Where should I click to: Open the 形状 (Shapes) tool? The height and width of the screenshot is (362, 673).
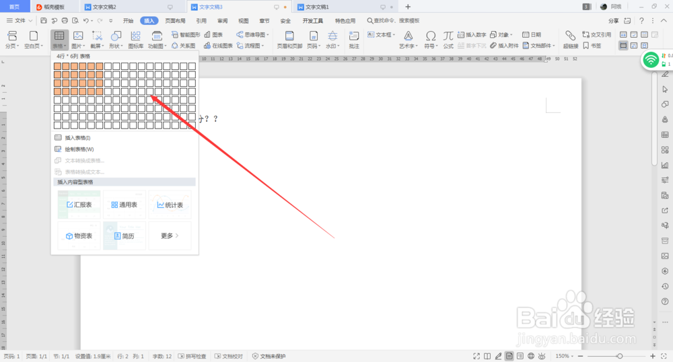[x=116, y=40]
